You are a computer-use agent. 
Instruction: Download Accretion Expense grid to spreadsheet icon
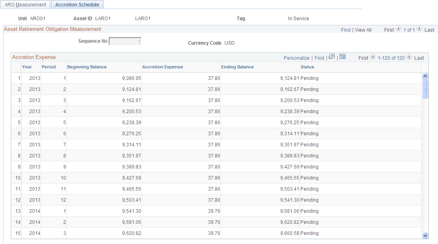tap(342, 57)
